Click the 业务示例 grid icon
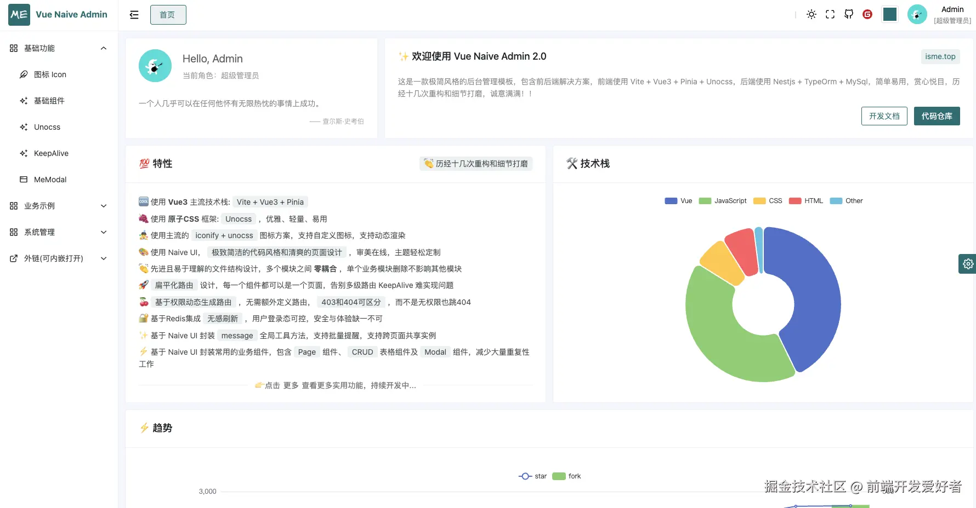This screenshot has width=976, height=508. 14,206
